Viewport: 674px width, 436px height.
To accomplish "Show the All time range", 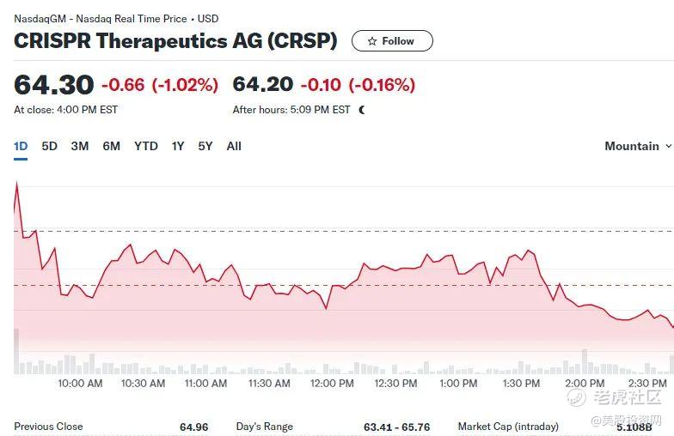I will click(x=234, y=146).
